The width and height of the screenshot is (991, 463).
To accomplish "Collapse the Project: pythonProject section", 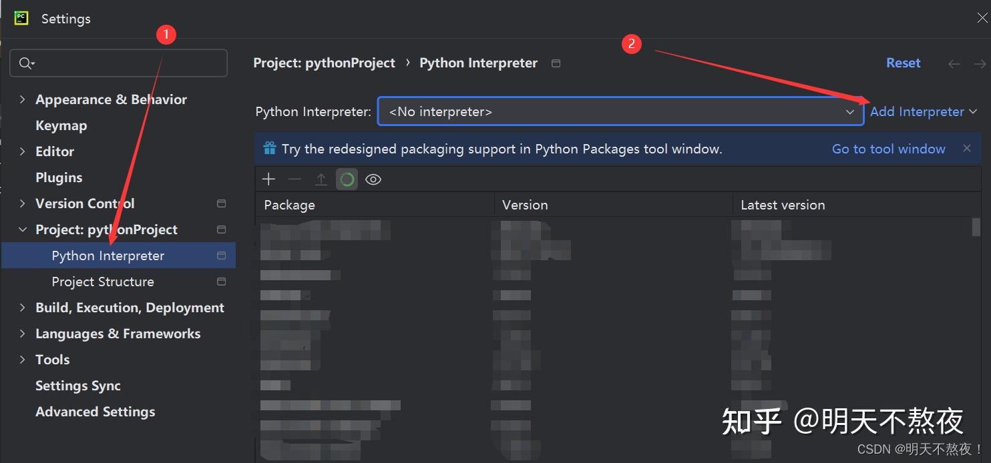I will click(x=22, y=229).
